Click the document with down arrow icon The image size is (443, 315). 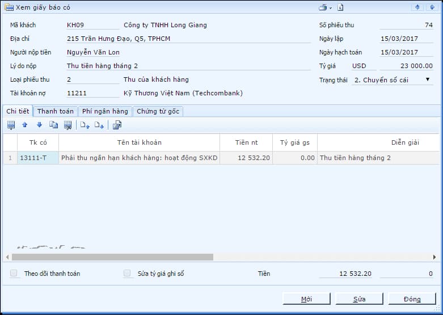pos(99,125)
